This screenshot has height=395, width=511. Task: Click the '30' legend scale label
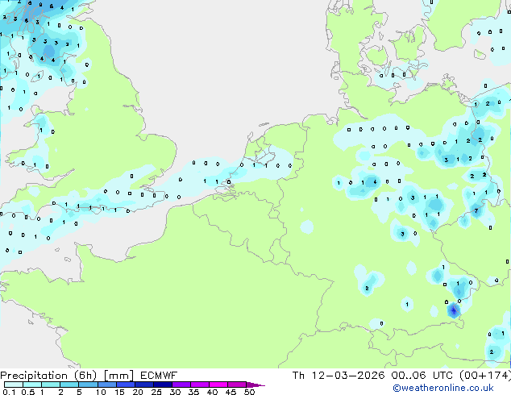click(x=175, y=392)
